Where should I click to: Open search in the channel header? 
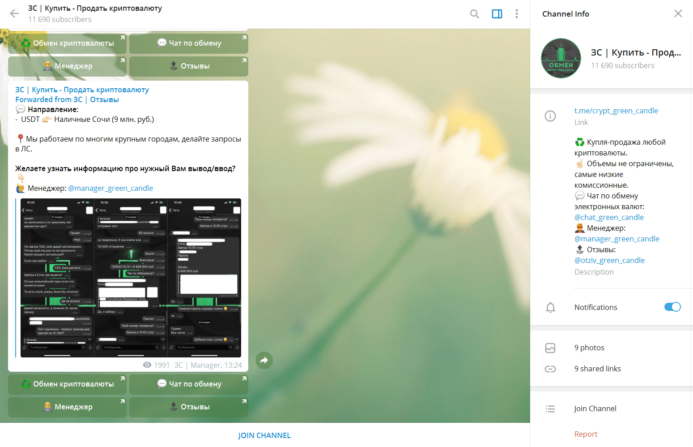pos(475,14)
